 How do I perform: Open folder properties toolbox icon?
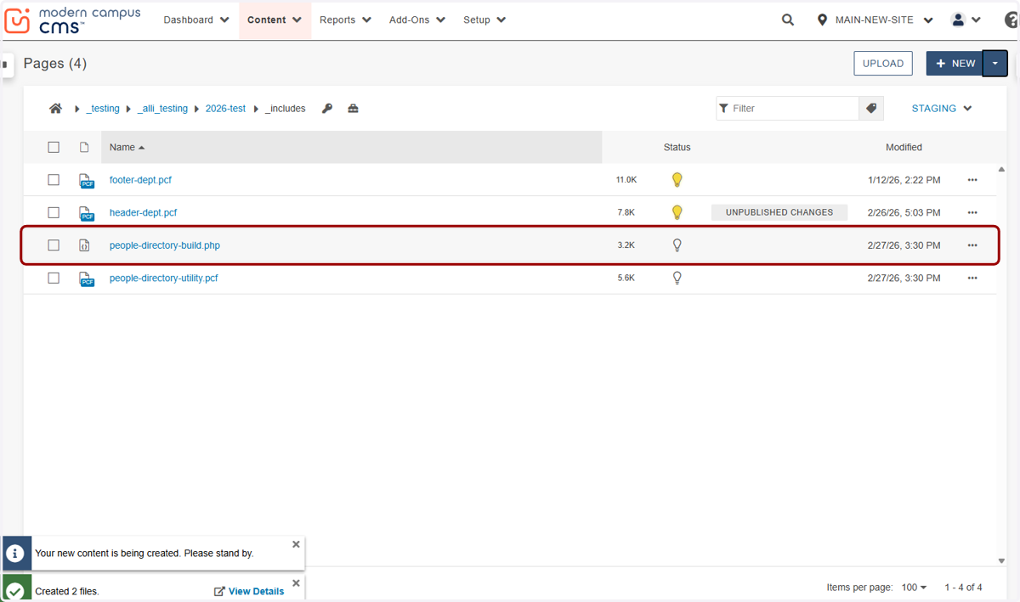pyautogui.click(x=353, y=109)
